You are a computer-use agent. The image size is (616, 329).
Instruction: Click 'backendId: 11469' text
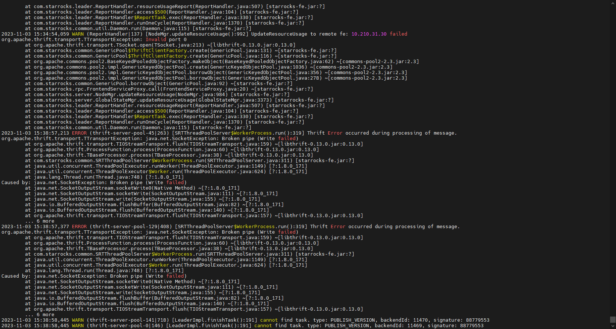398,326
